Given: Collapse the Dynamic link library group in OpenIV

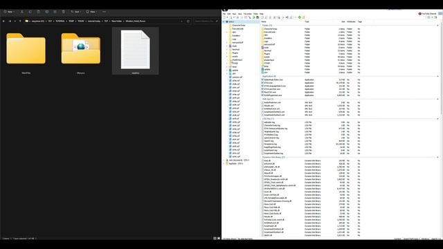Looking at the screenshot, I should pyautogui.click(x=438, y=157).
